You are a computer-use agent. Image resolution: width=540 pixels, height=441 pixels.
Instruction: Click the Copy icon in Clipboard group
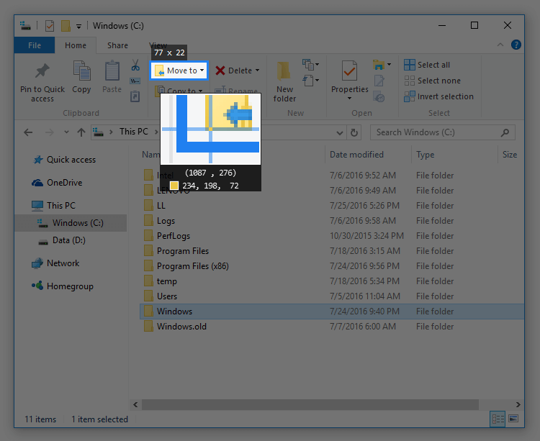[x=81, y=72]
